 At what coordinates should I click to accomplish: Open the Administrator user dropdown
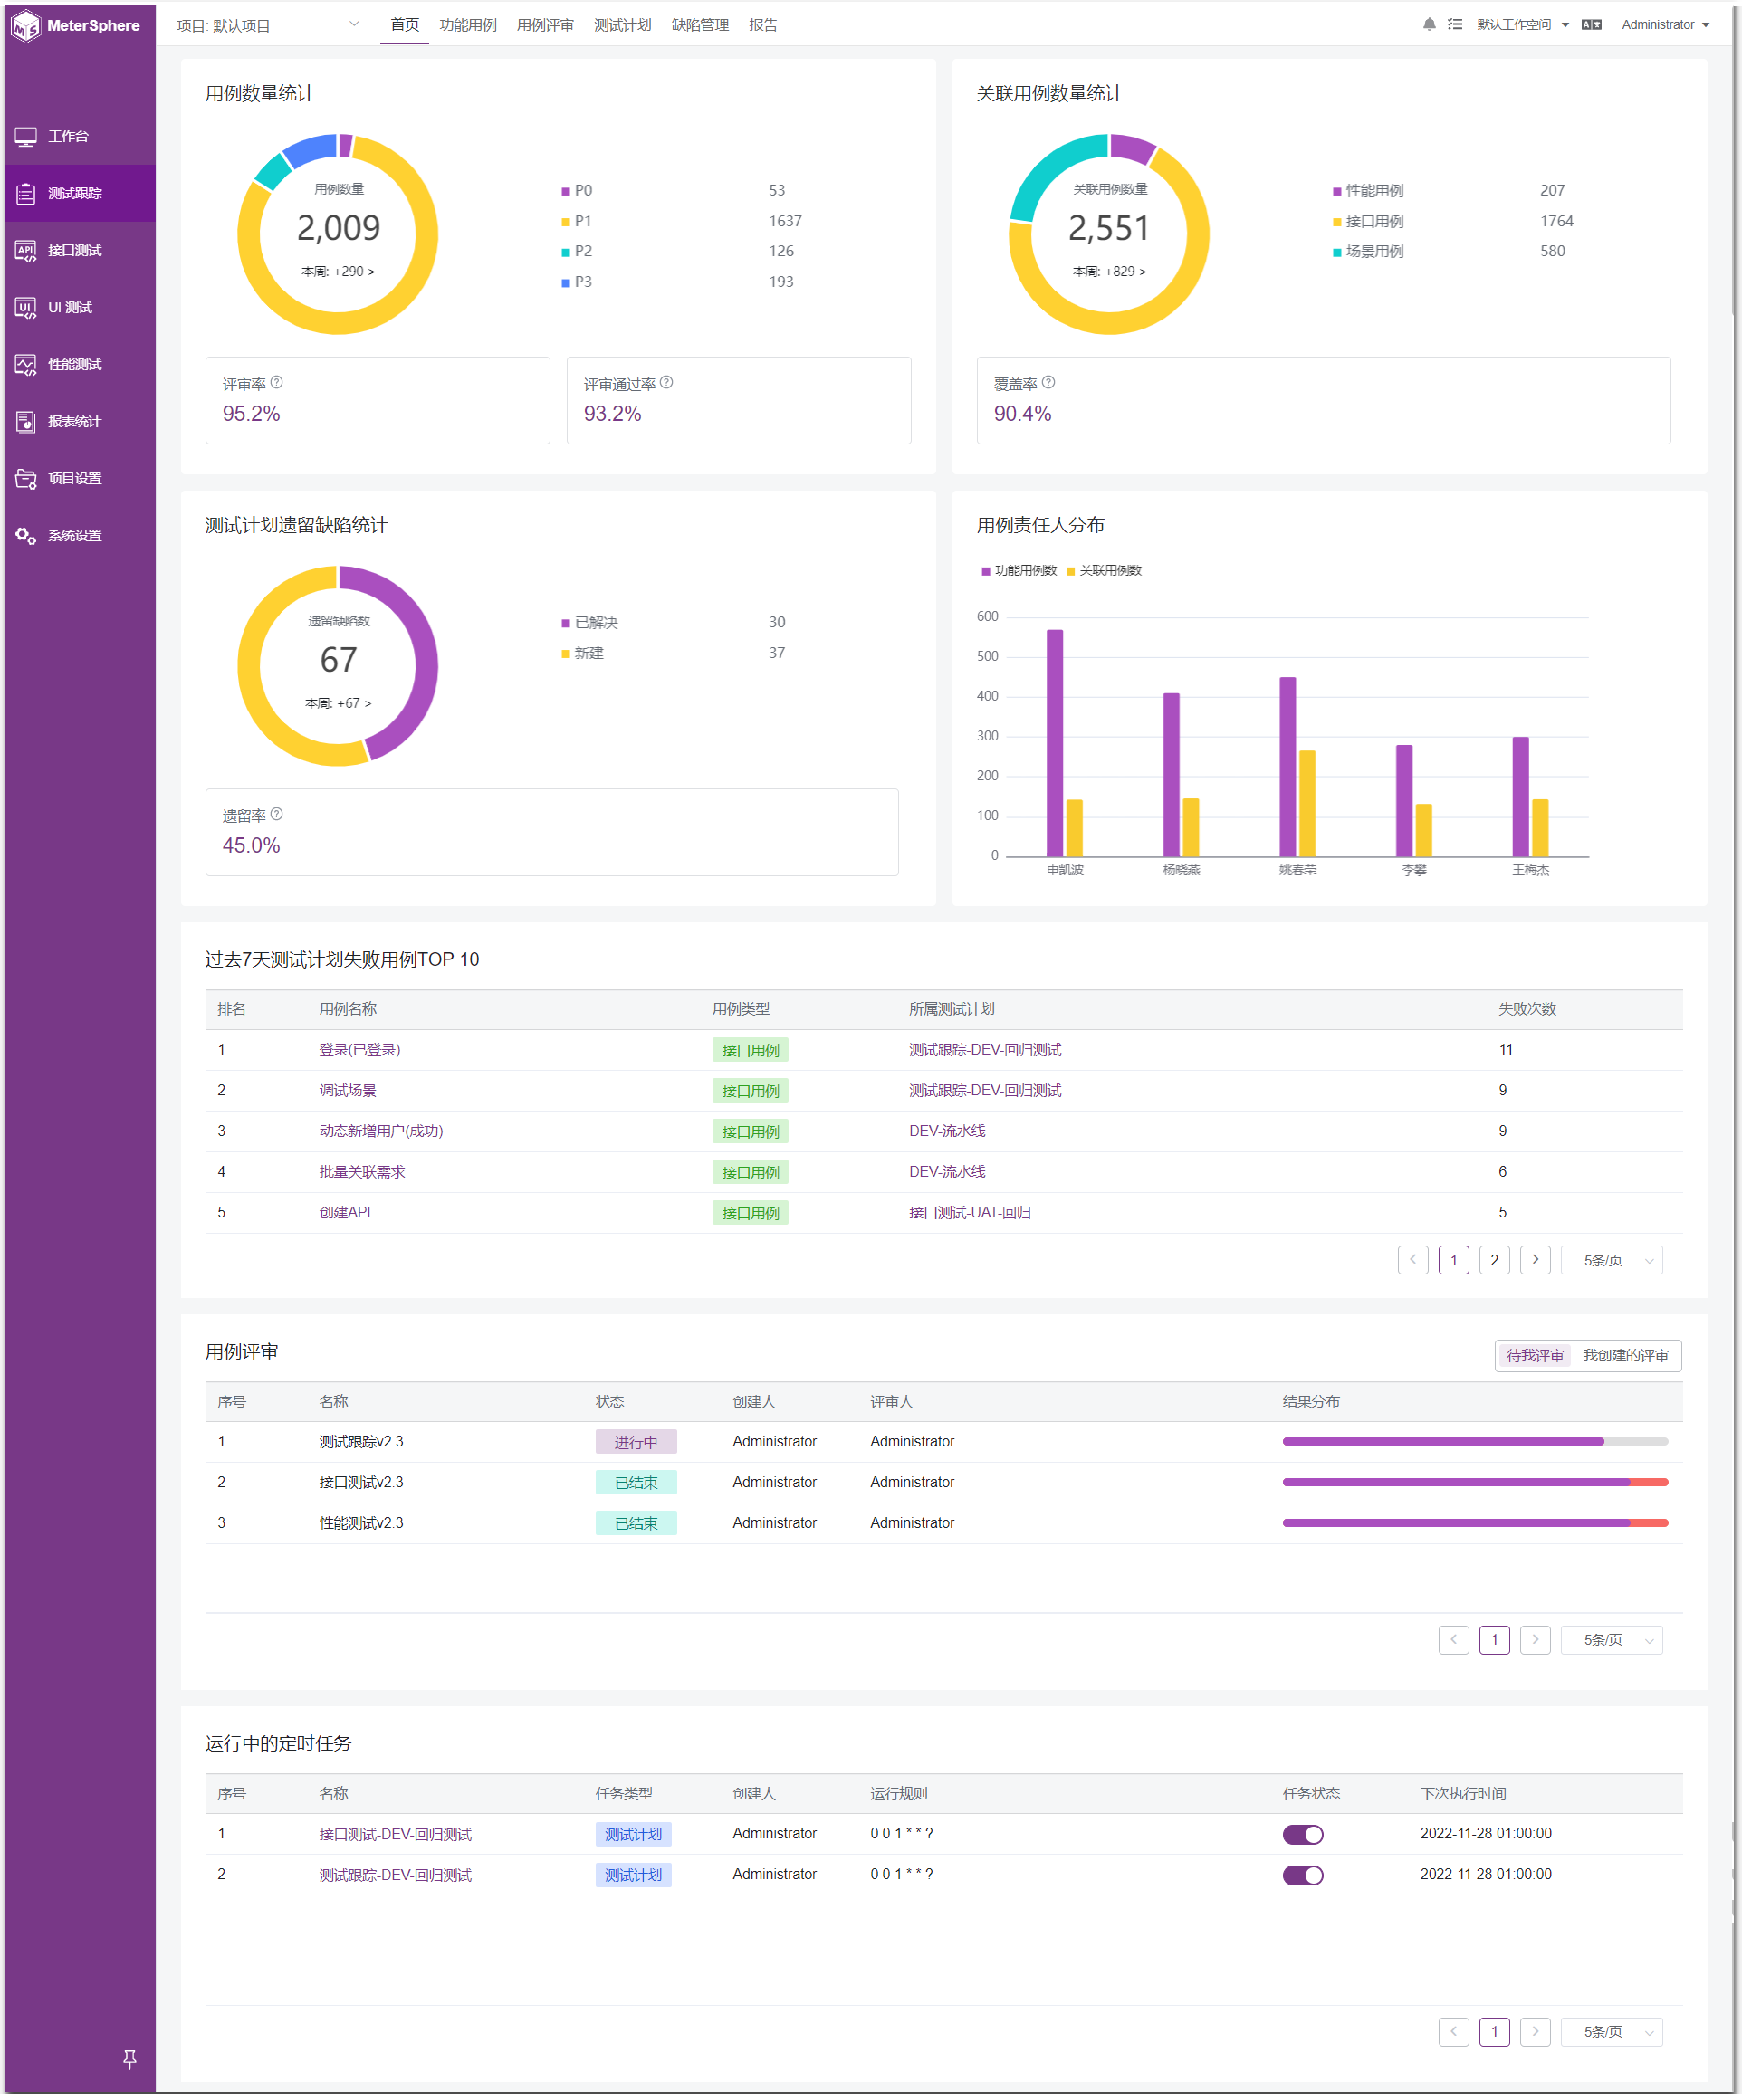click(x=1665, y=25)
